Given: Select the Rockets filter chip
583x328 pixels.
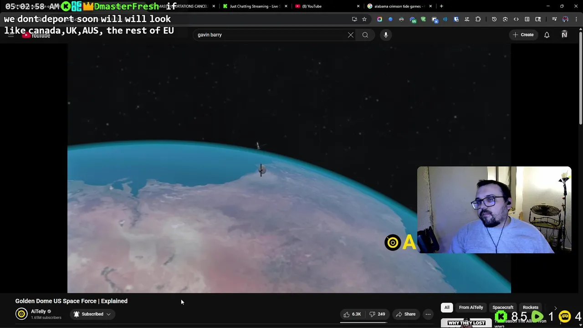Looking at the screenshot, I should [531, 307].
